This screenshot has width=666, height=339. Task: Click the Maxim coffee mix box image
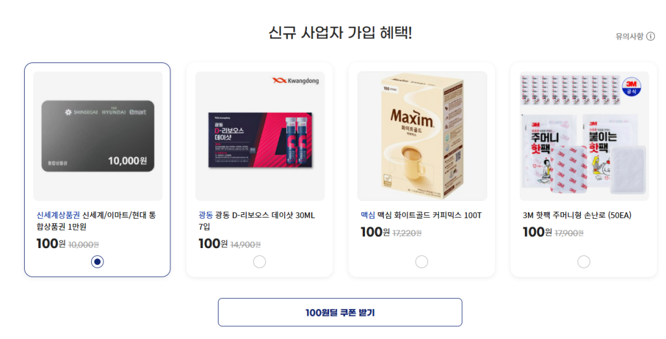[x=422, y=136]
